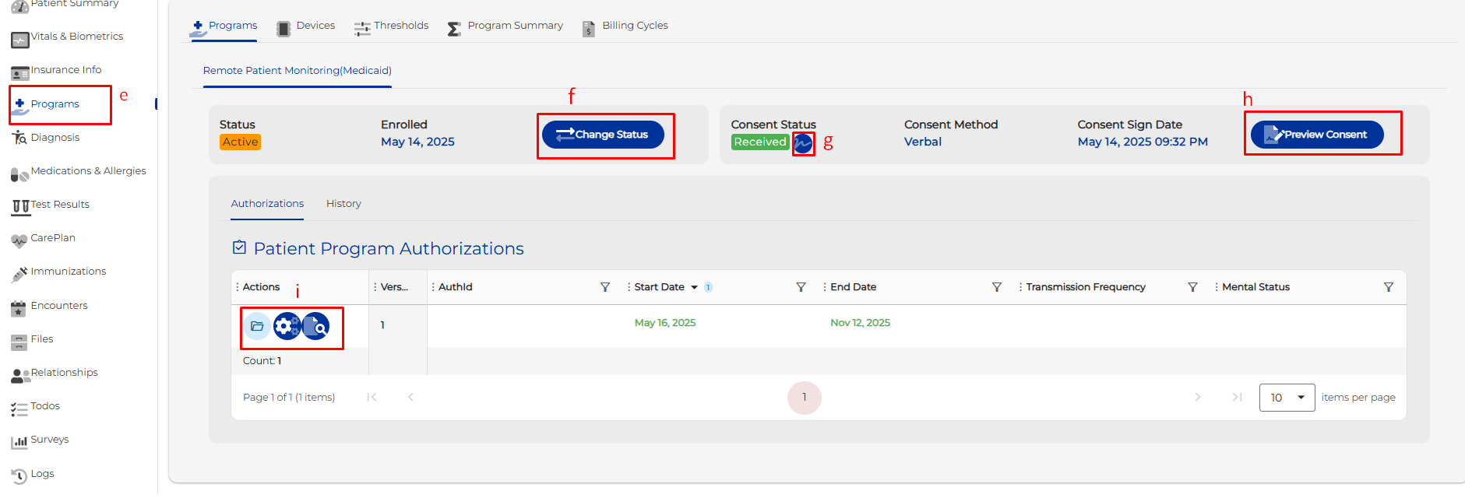This screenshot has width=1465, height=498.
Task: Click the End Date column header
Action: (x=854, y=287)
